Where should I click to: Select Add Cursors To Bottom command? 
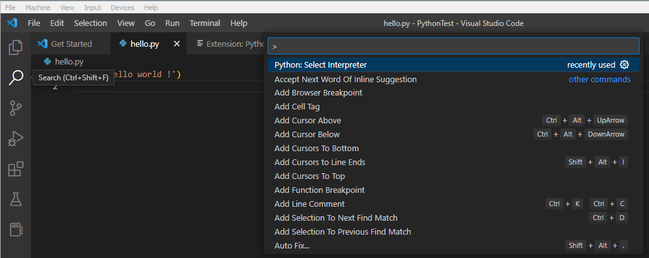point(453,149)
